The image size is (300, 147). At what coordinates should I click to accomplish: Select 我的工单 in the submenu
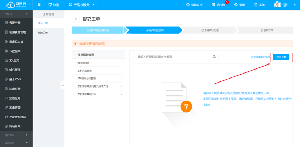[43, 33]
